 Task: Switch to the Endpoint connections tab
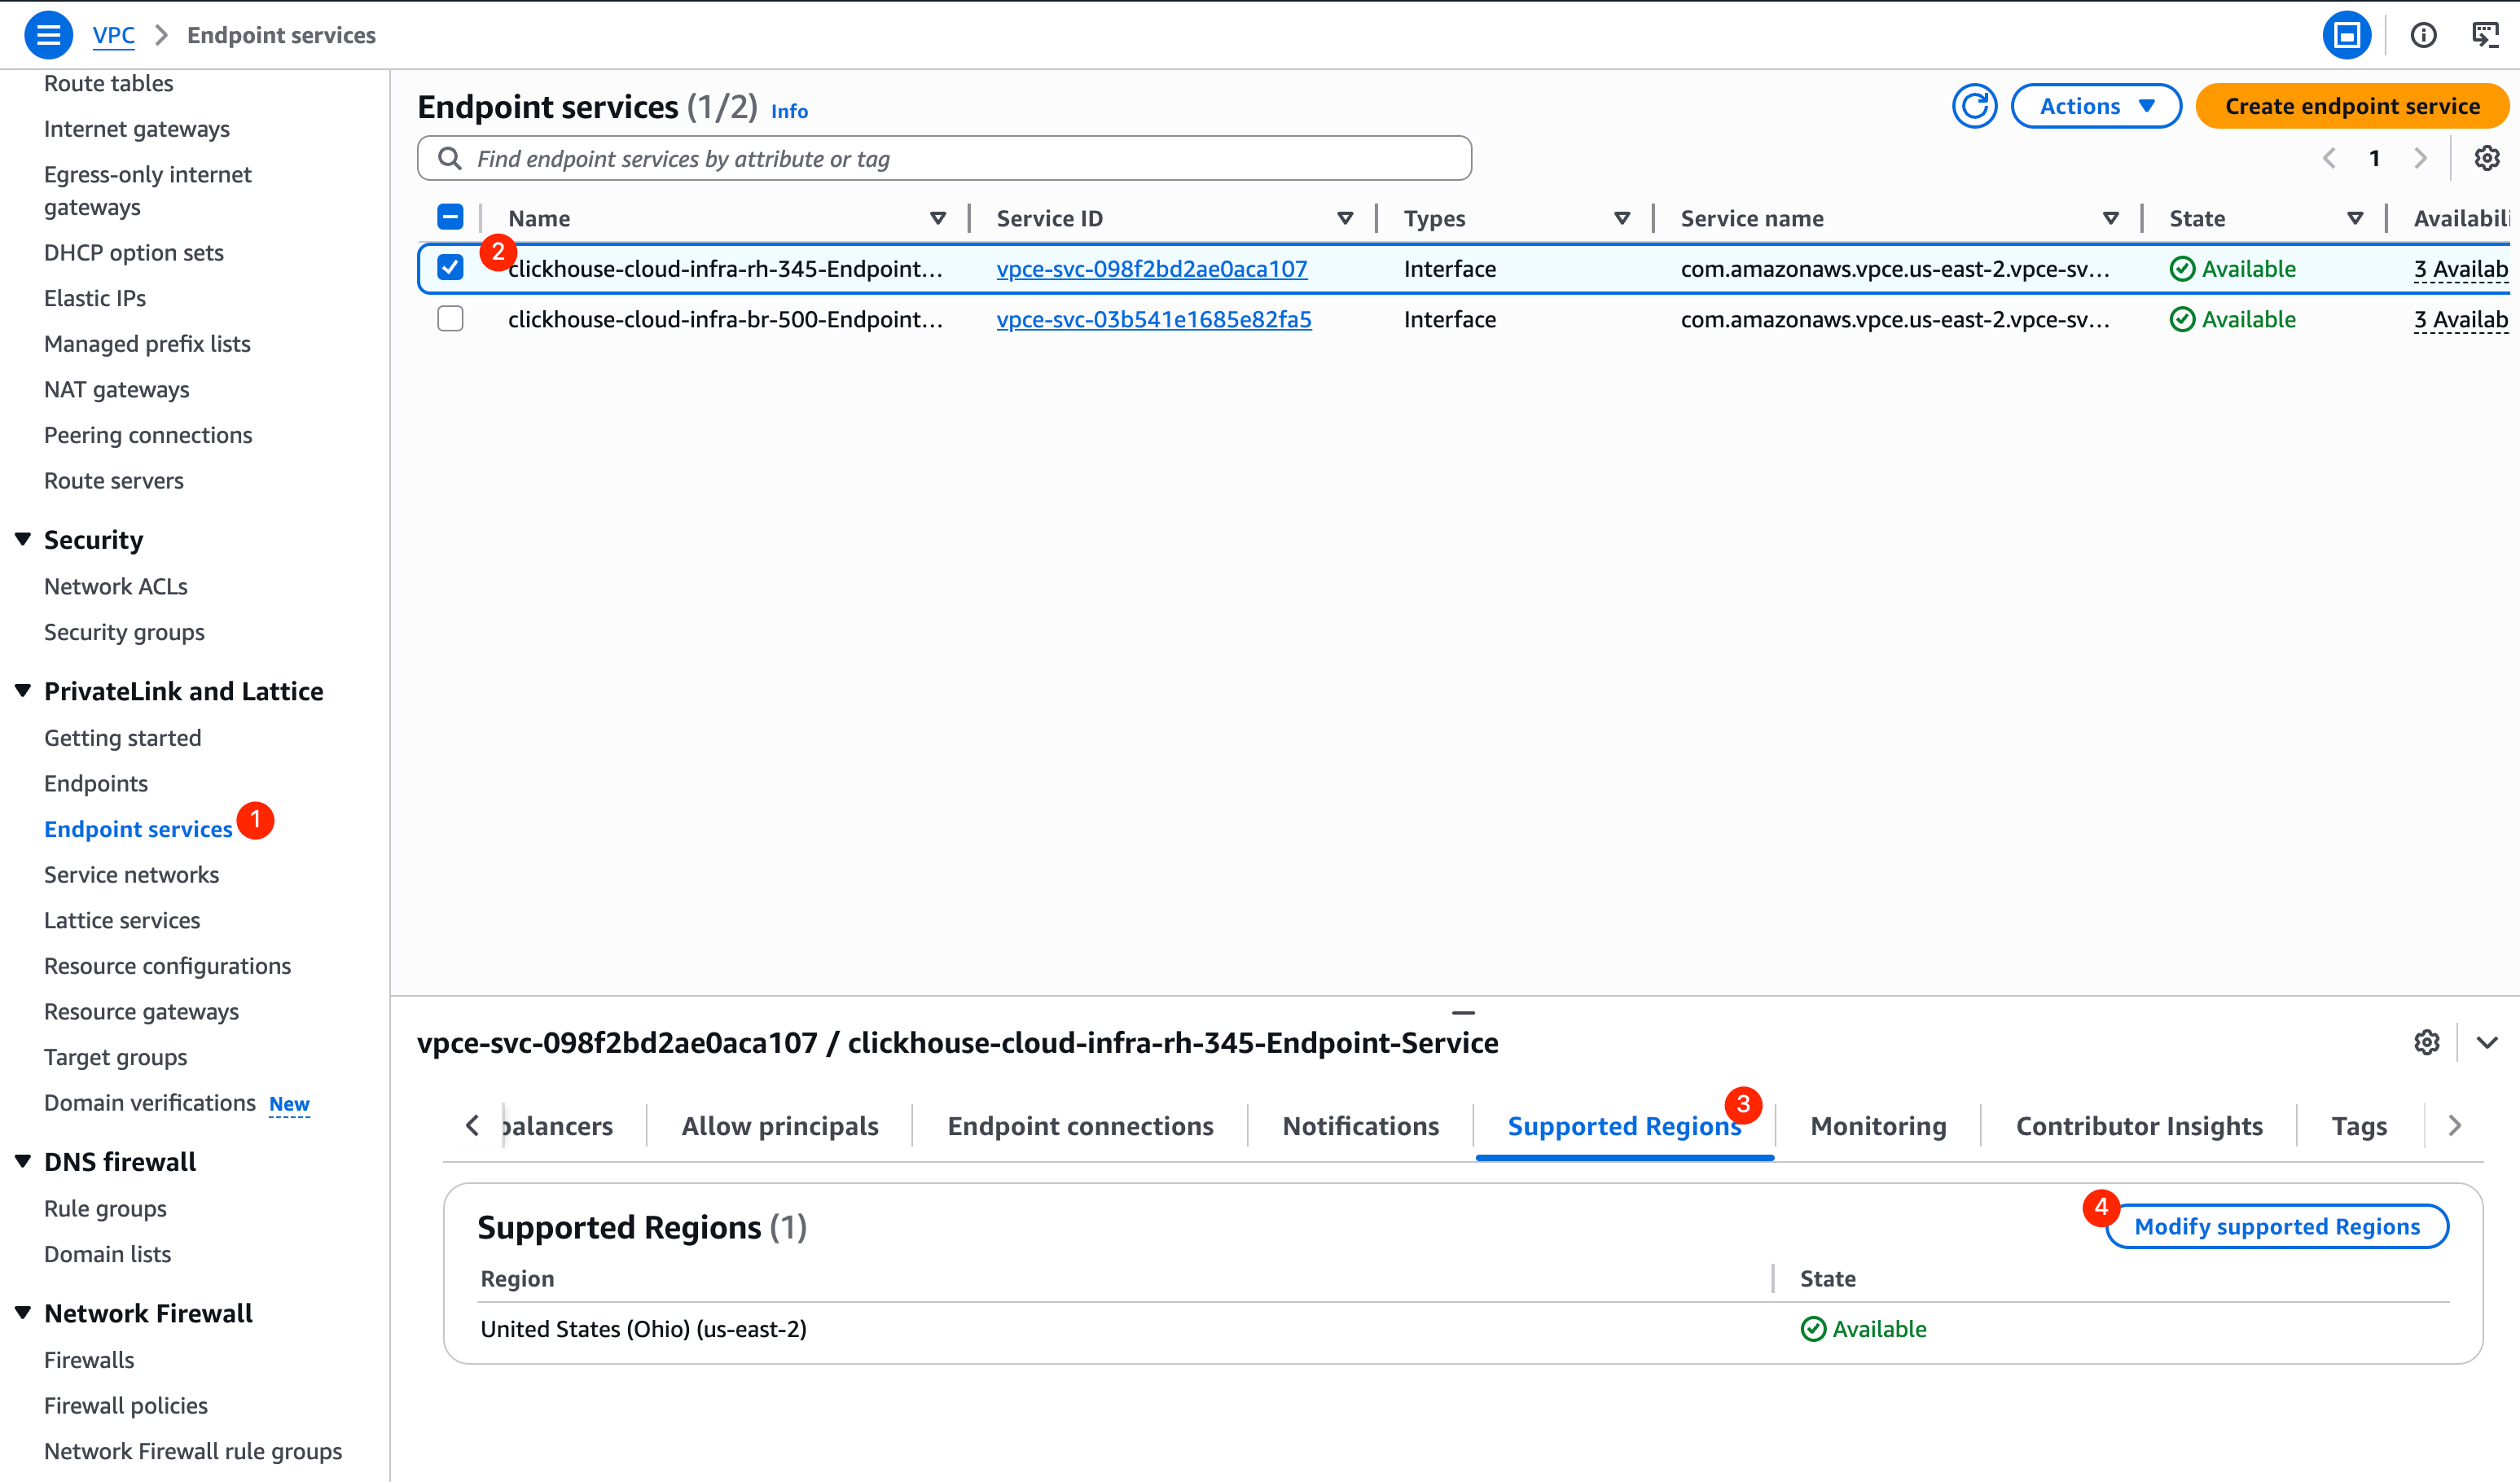point(1080,1126)
